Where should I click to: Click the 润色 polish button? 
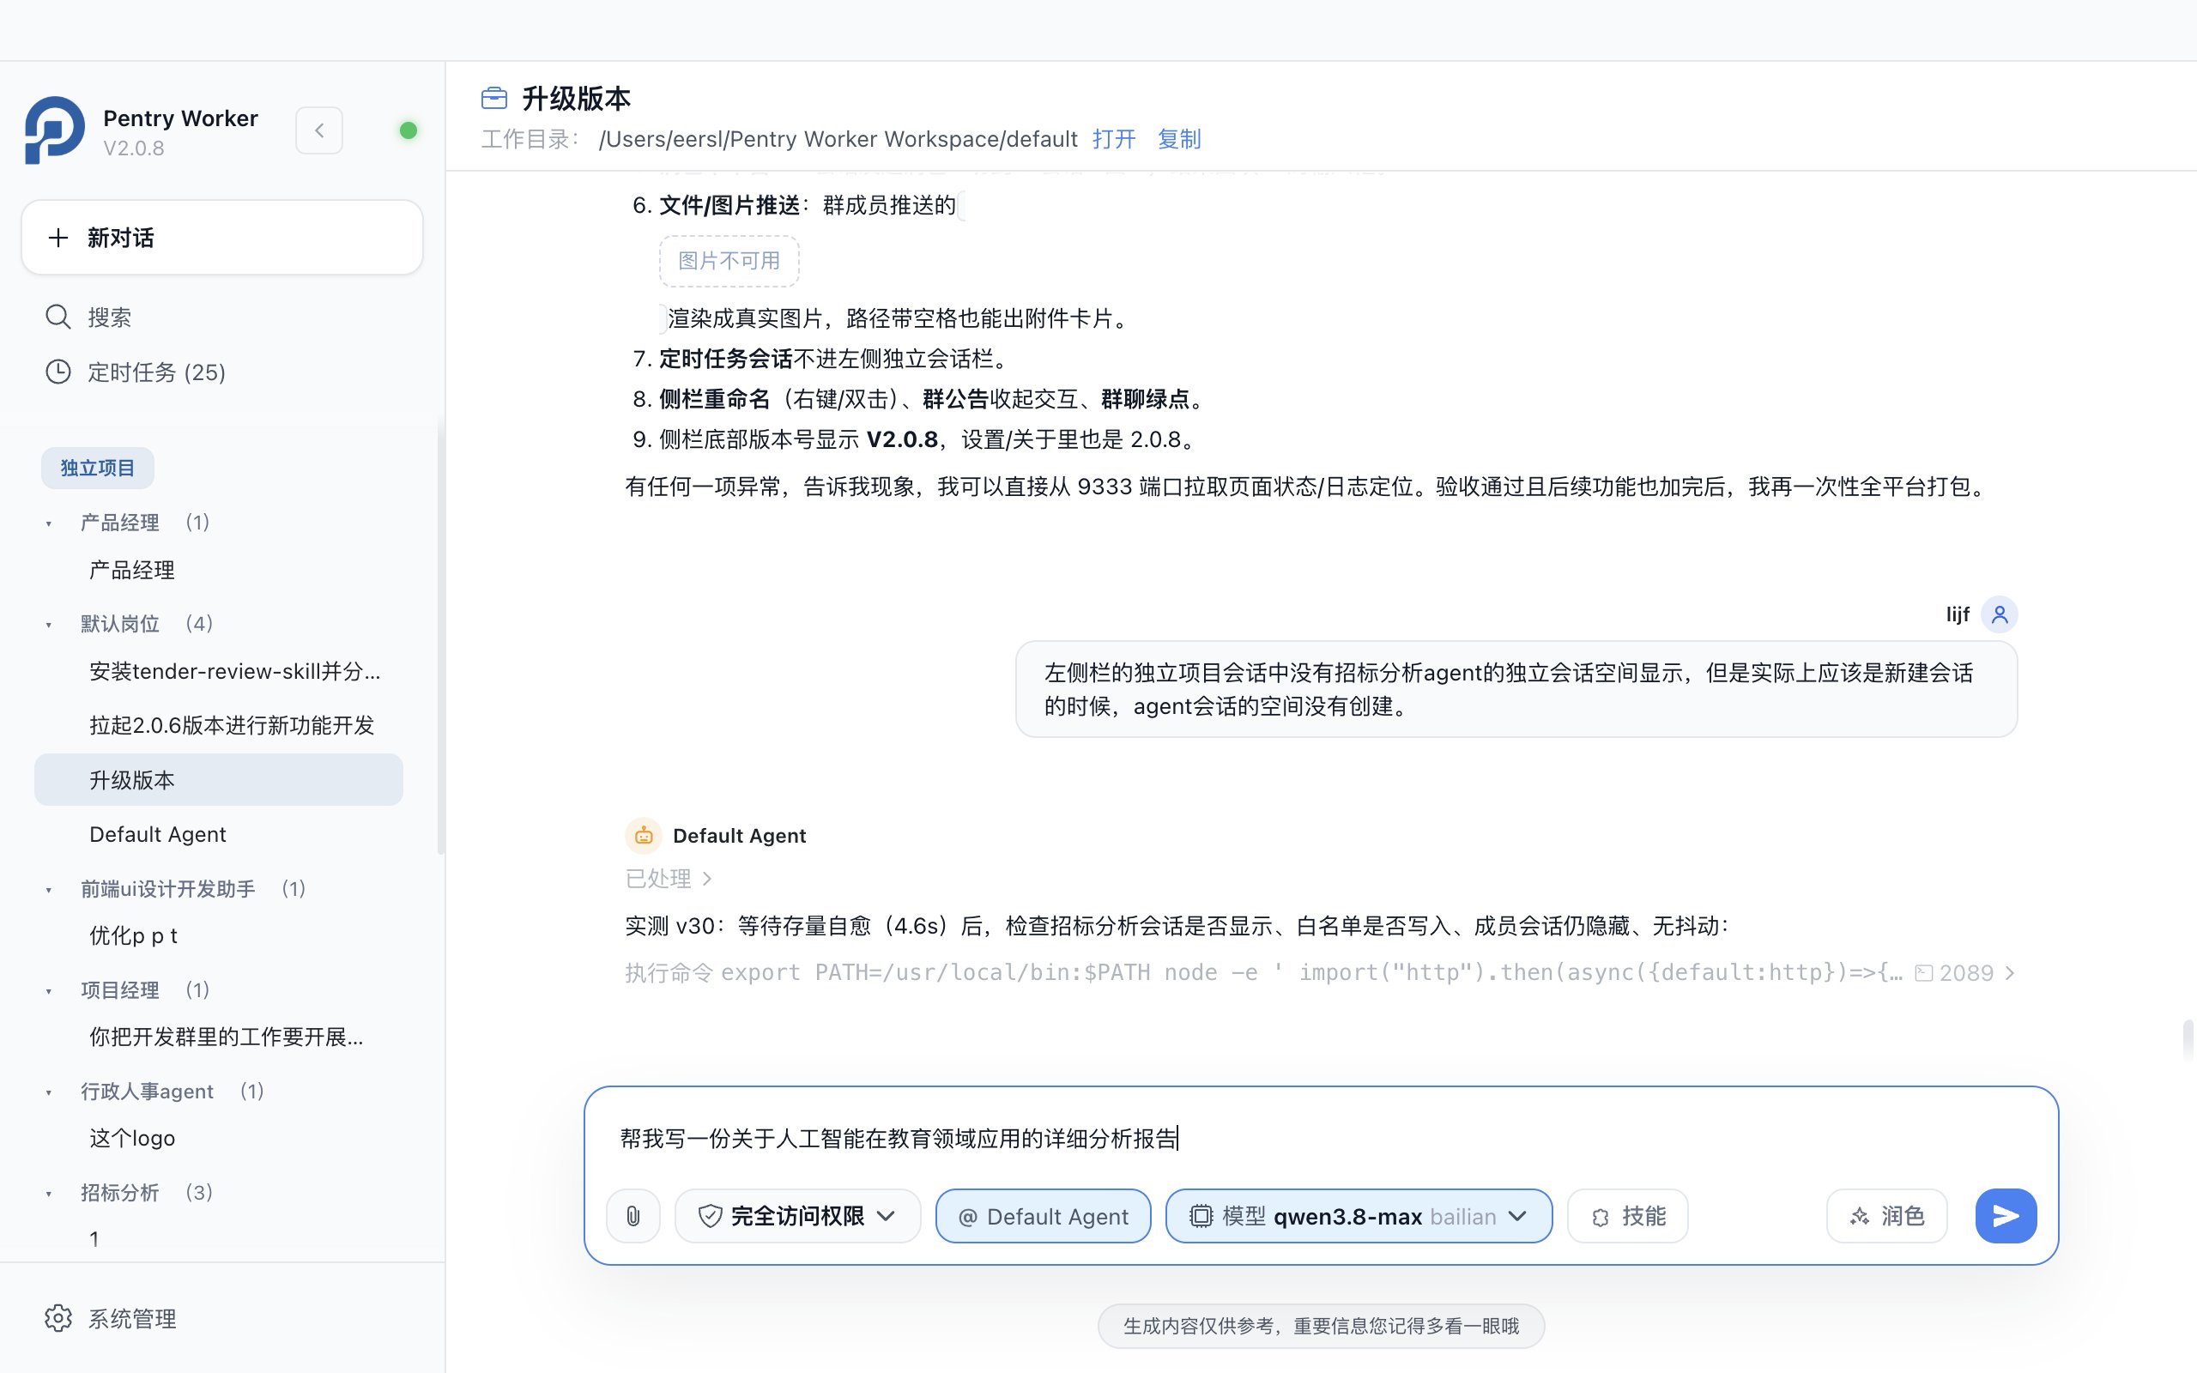[1886, 1216]
